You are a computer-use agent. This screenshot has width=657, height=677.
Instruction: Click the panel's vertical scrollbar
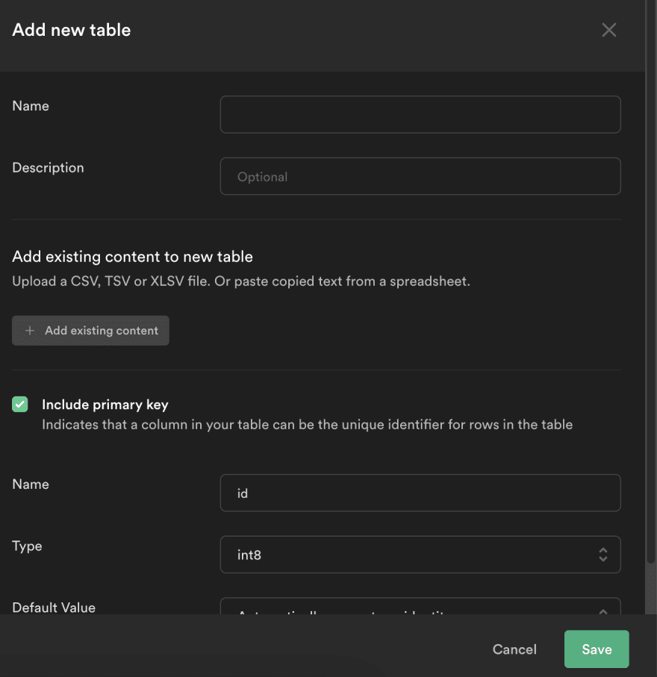click(650, 281)
